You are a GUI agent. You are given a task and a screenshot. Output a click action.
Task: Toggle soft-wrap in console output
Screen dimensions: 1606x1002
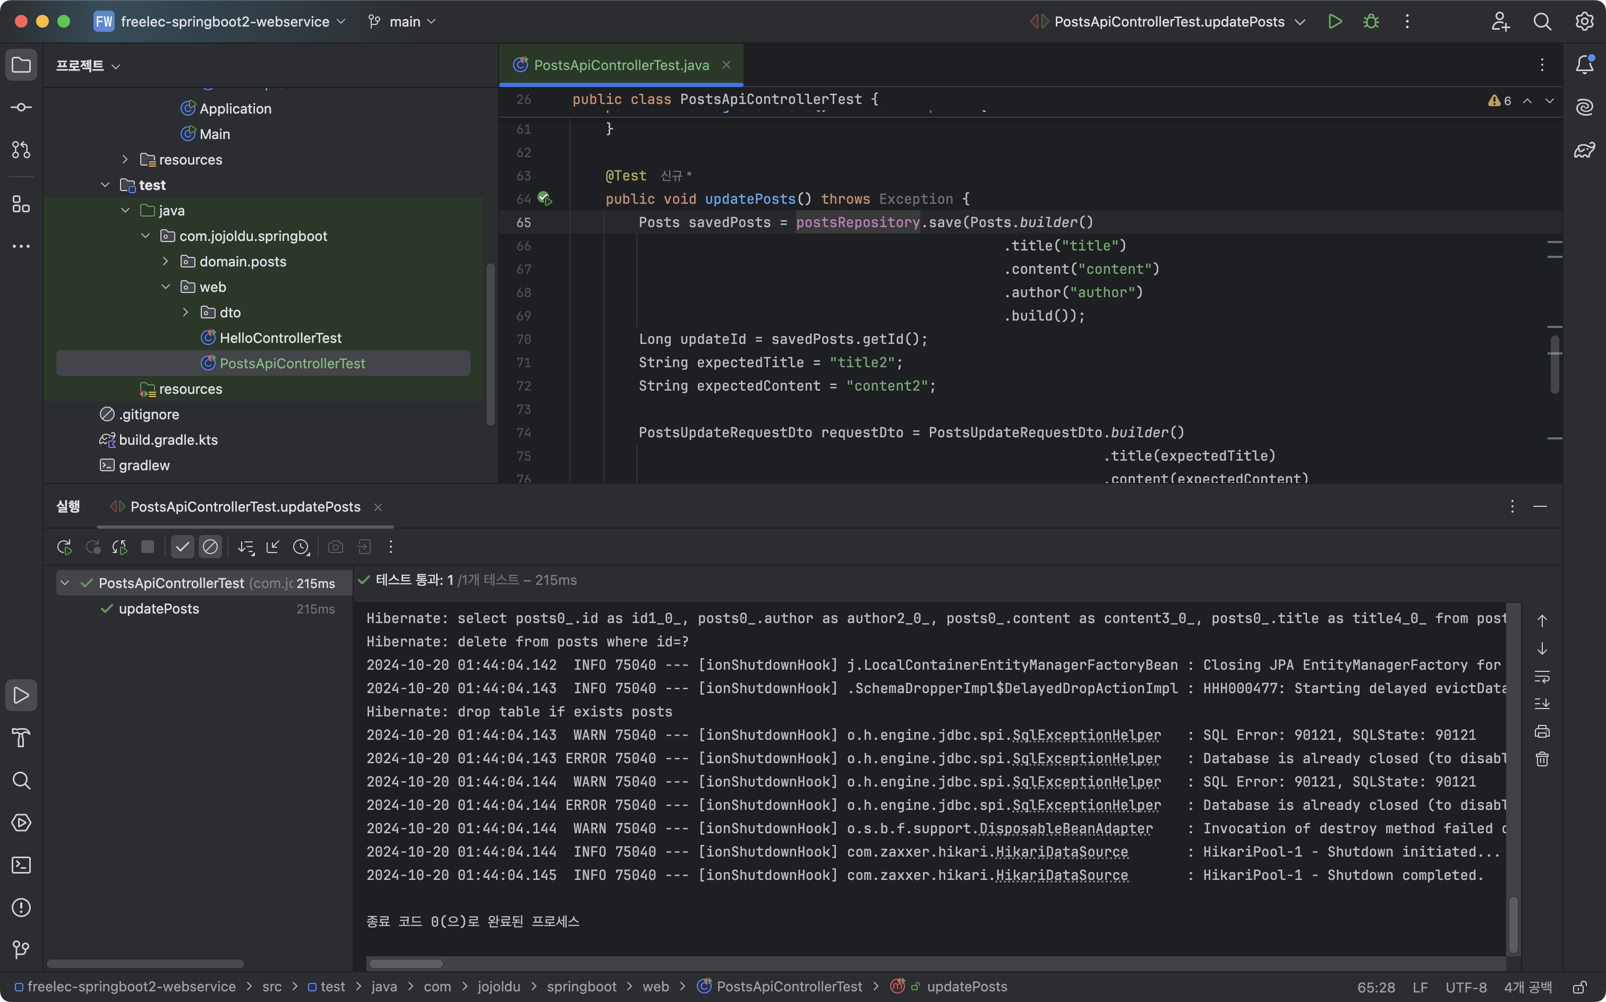pyautogui.click(x=1542, y=677)
